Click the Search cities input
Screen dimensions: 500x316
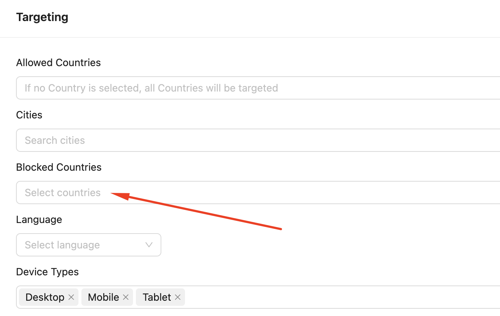point(254,140)
